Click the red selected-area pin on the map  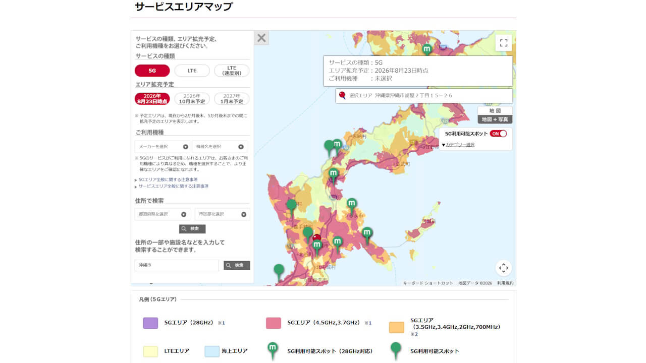(x=316, y=238)
